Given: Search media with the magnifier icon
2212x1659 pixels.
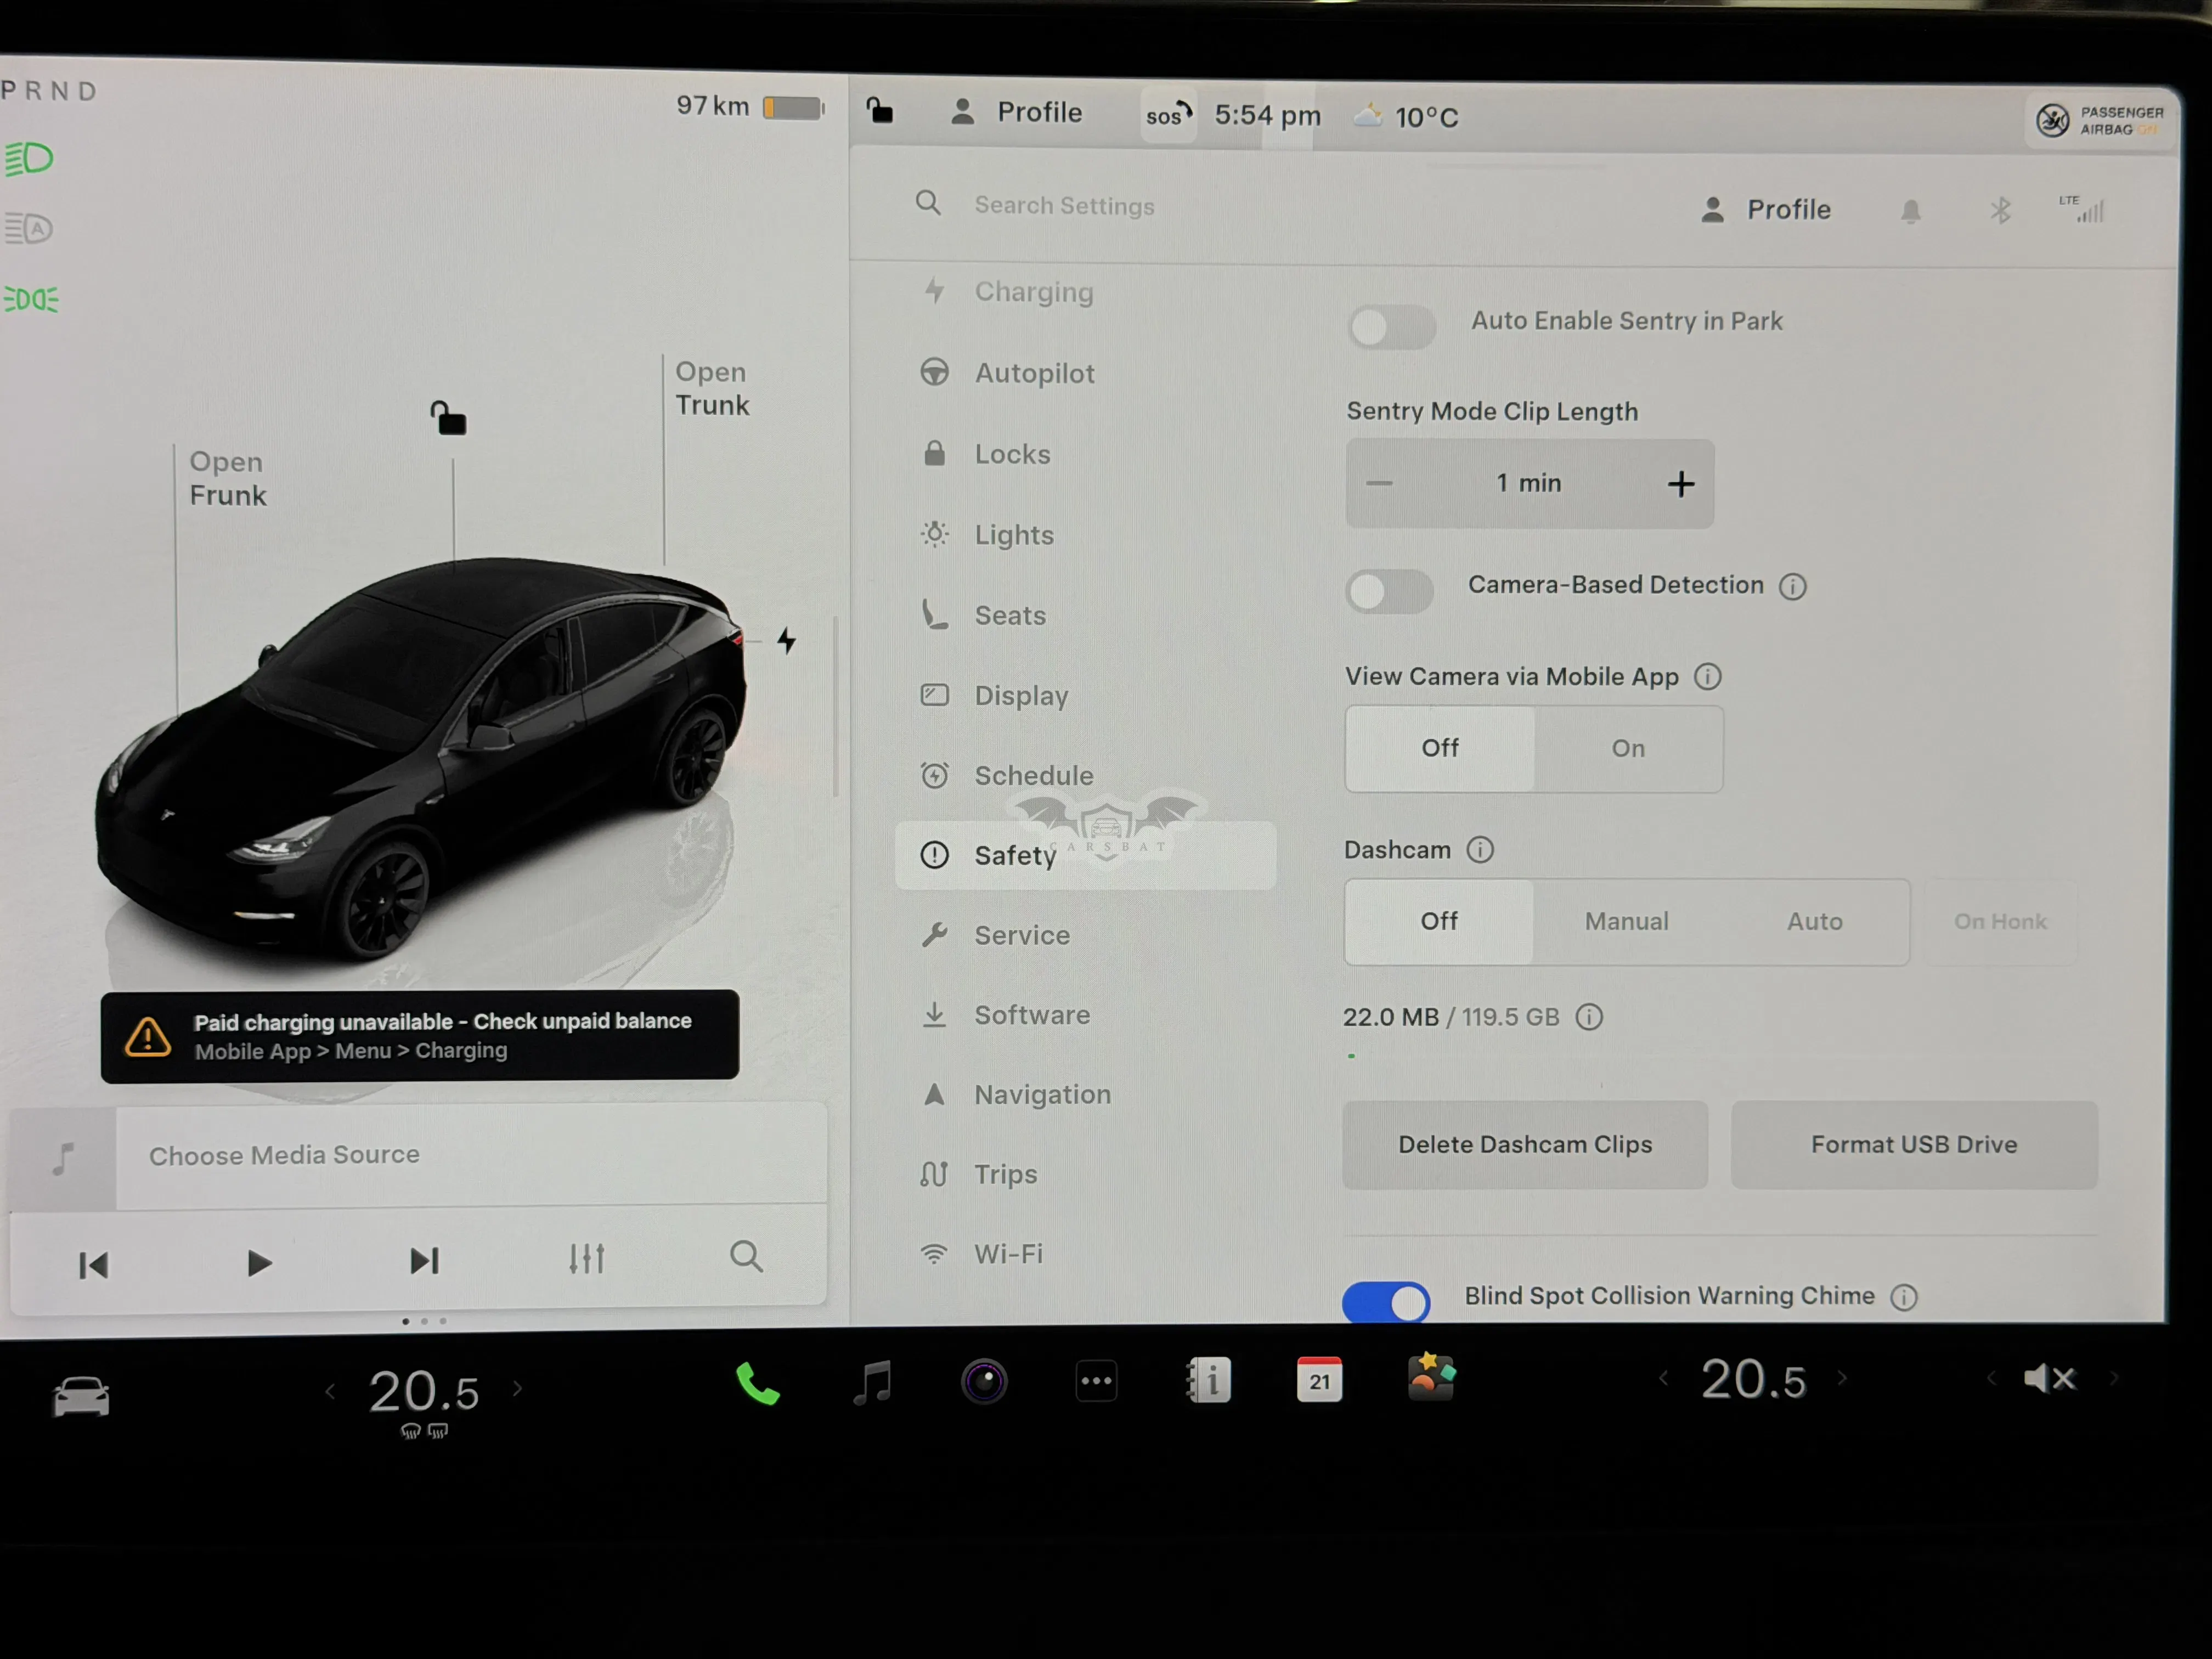Looking at the screenshot, I should [x=746, y=1257].
